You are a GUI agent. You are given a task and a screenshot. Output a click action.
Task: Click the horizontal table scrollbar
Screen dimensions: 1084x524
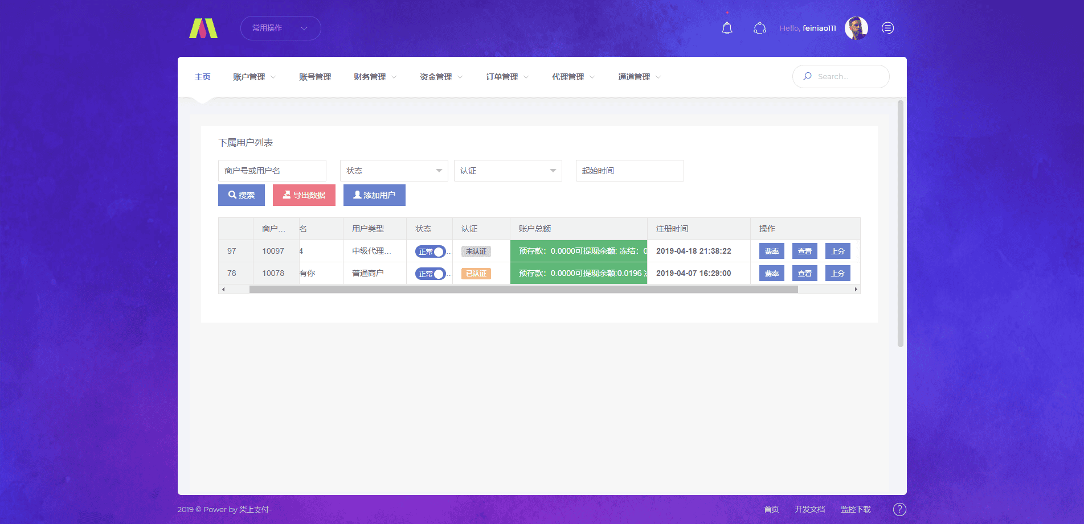click(x=523, y=290)
